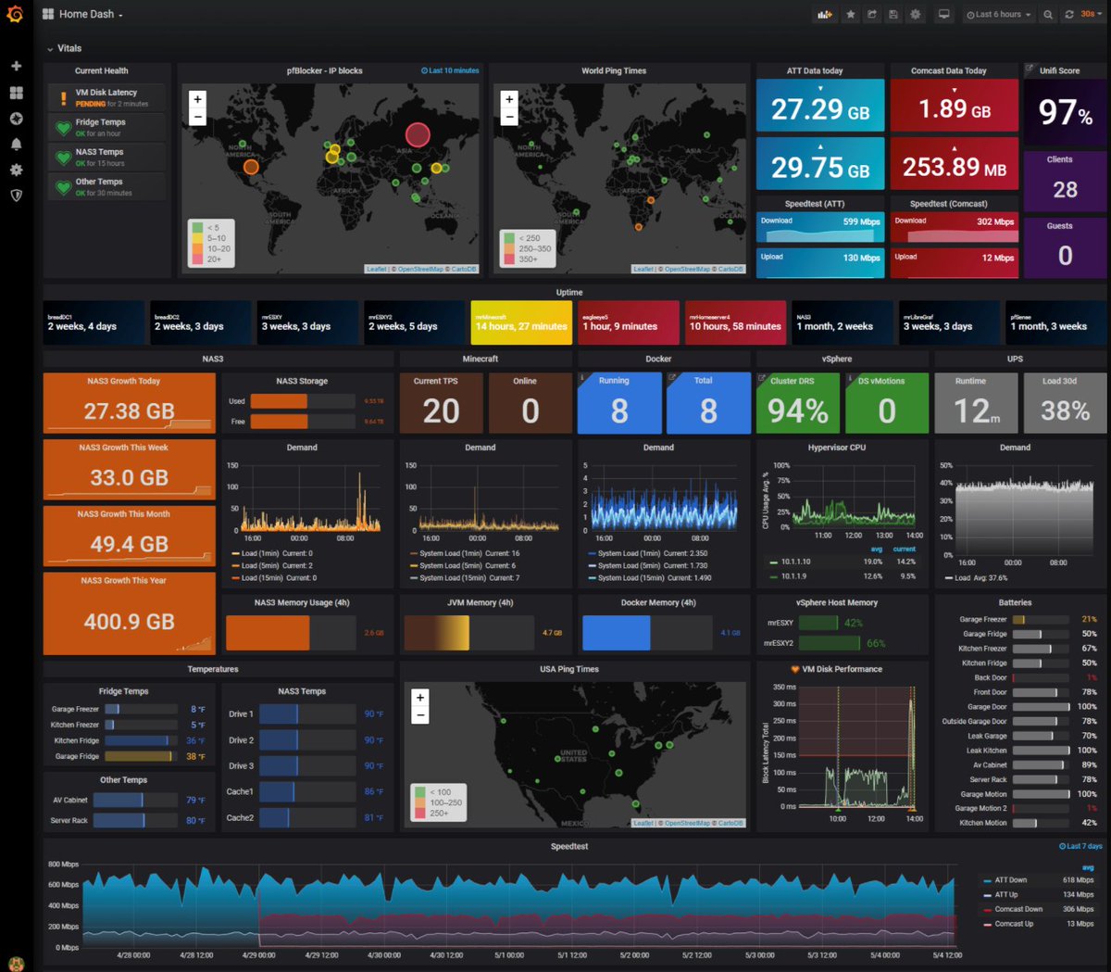Open the Speedtest panel title menu
Viewport: 1111px width, 972px height.
pos(568,846)
